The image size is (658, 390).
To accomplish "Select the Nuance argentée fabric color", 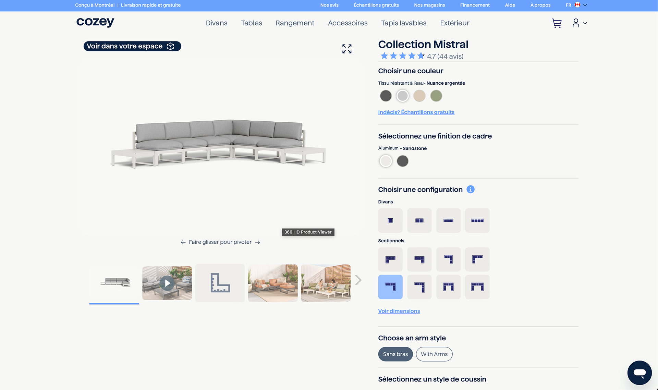I will pos(403,96).
